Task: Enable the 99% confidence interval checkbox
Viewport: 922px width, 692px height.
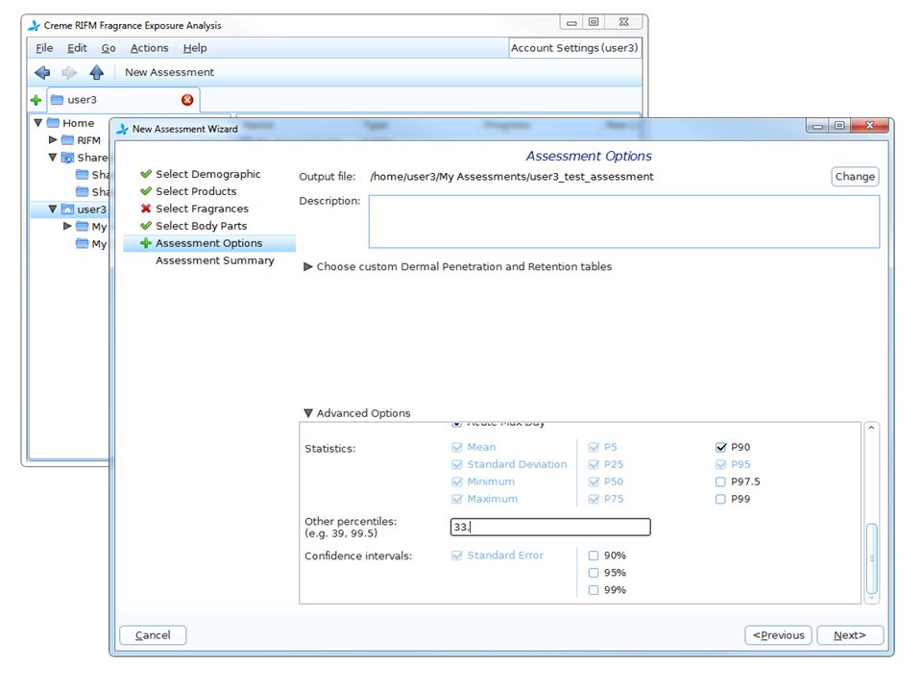Action: point(594,590)
